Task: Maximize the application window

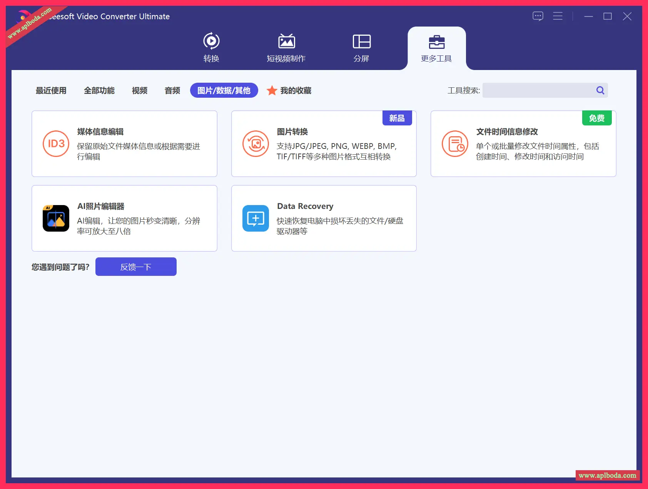Action: click(608, 16)
